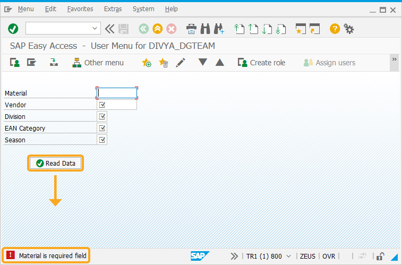Open the Menu menu
The width and height of the screenshot is (402, 265).
coord(25,9)
